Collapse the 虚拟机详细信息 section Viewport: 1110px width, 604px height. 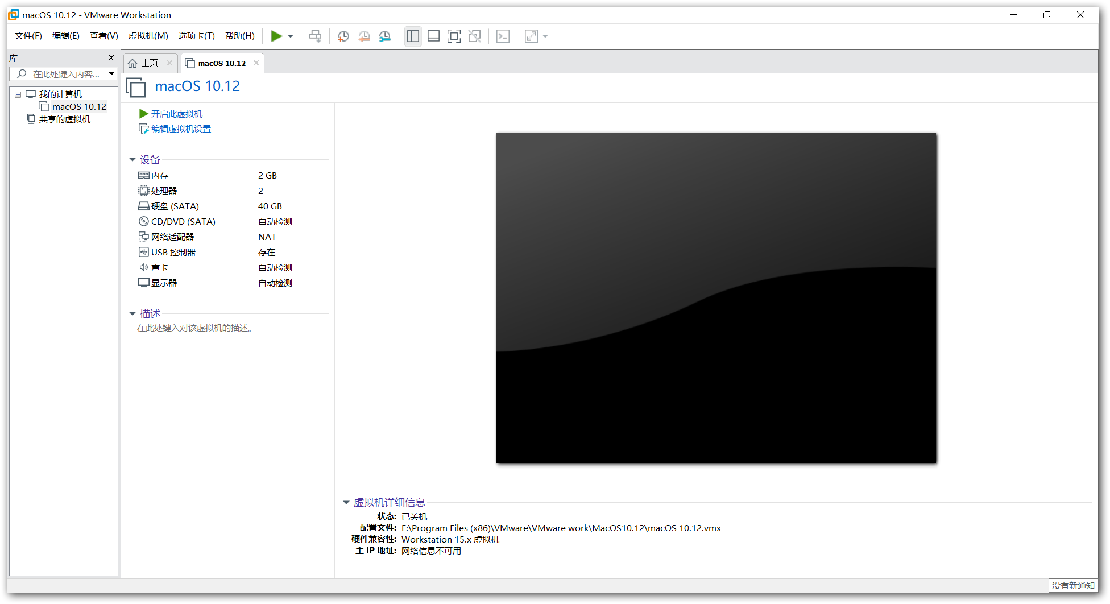click(346, 503)
